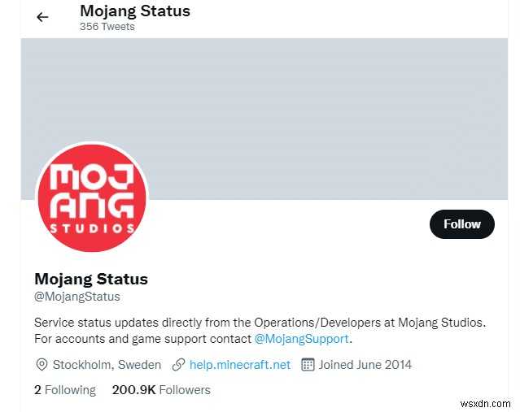Follow the Mojang Status account

pos(461,224)
